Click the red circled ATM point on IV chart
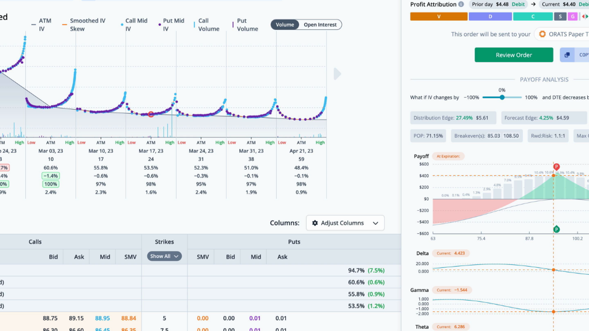 (x=151, y=114)
